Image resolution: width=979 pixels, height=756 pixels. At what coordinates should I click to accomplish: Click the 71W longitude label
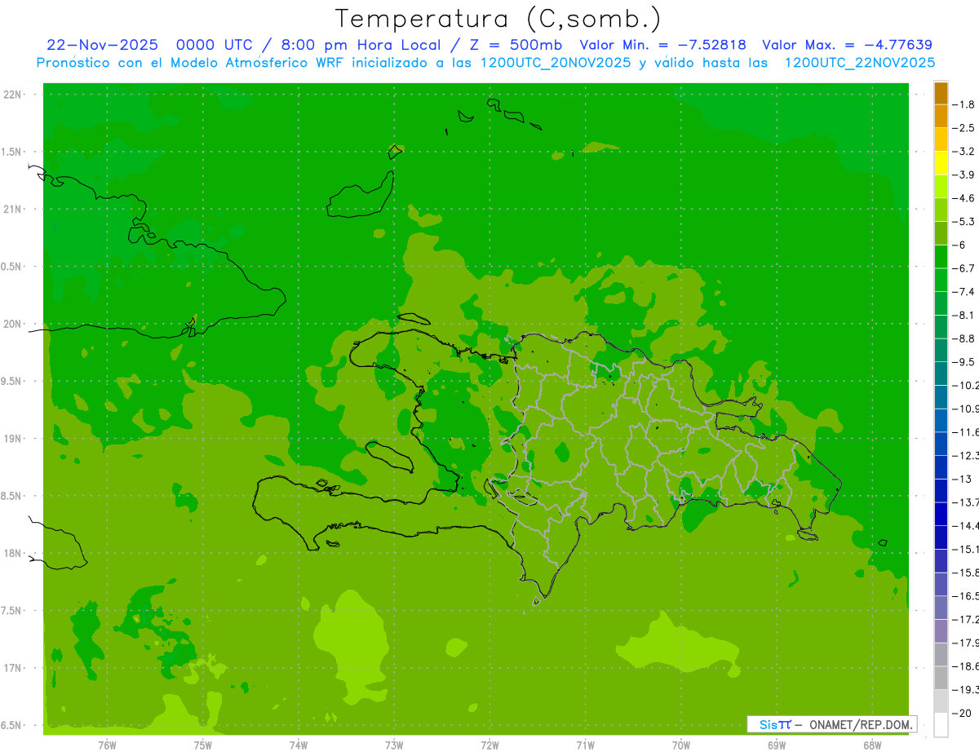coord(585,745)
